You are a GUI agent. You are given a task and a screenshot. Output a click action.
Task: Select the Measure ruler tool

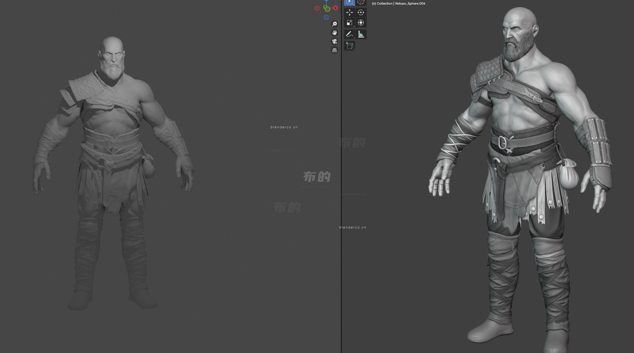361,34
